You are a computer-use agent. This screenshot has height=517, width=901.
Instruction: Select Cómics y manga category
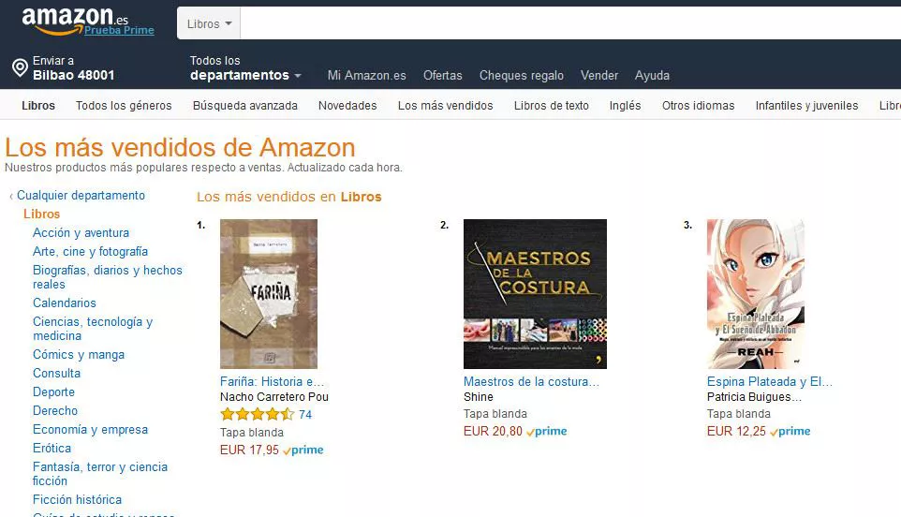(x=78, y=354)
